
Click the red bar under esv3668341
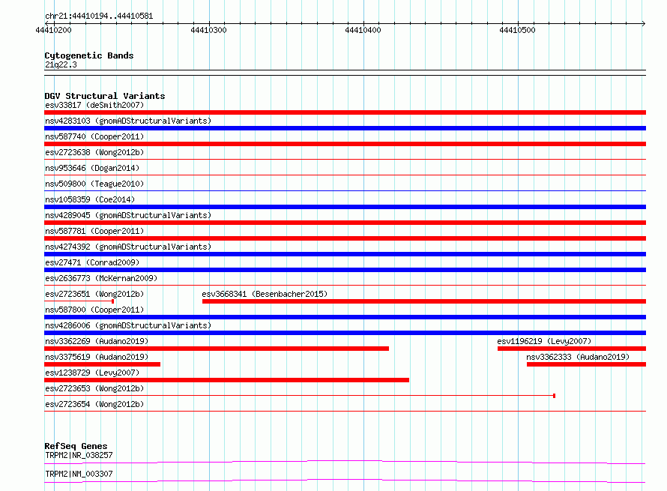click(x=424, y=301)
